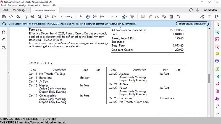The width and height of the screenshot is (221, 124).
Task: Open the Datei menu
Action: pos(3,5)
